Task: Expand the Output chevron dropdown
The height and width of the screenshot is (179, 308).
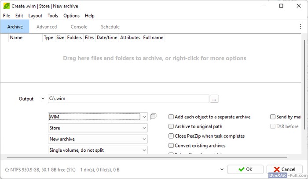Action: point(42,99)
